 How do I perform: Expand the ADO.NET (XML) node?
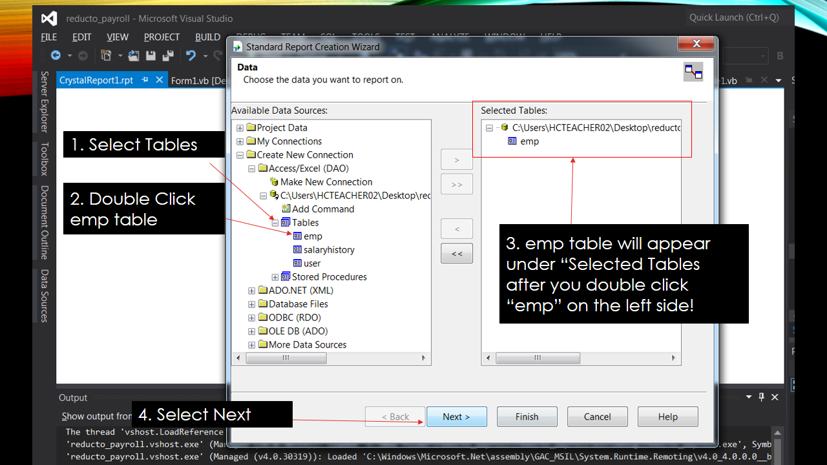pos(251,290)
